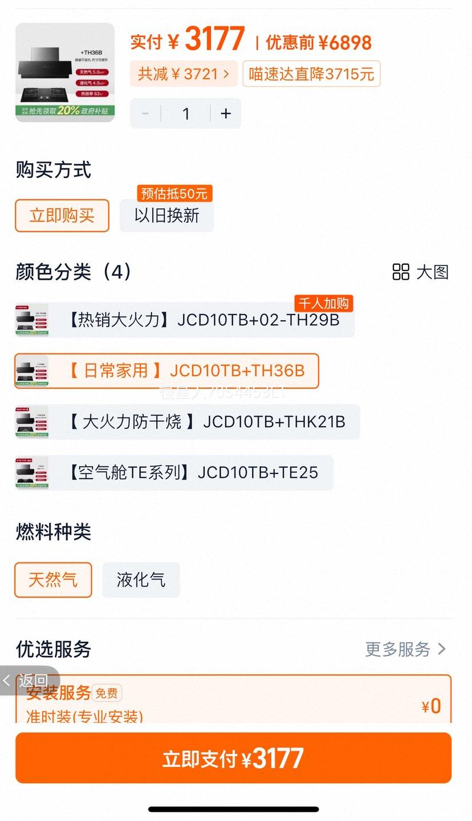This screenshot has width=472, height=821.
Task: Click thumbnail of JCD10TB+TE25 option
Action: tap(32, 473)
